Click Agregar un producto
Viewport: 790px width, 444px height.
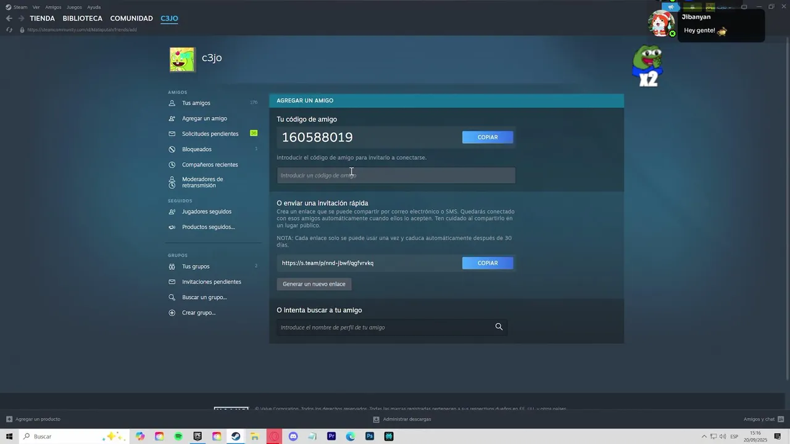33,419
